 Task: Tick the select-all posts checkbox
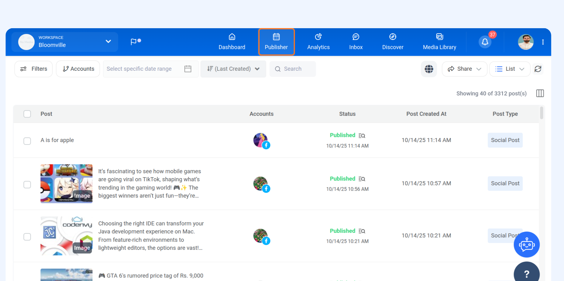[27, 114]
